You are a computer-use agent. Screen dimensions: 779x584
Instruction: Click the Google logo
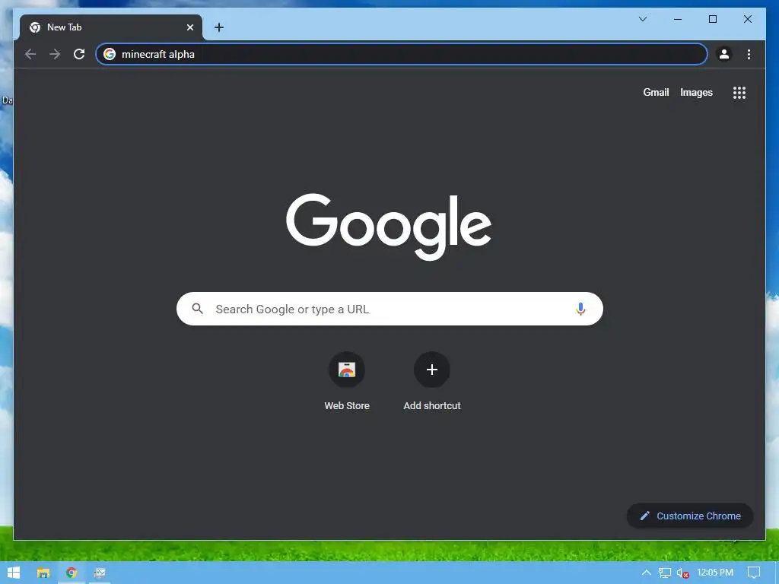pos(389,227)
